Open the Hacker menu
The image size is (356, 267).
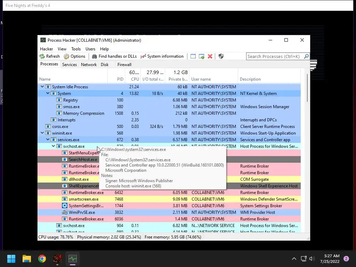click(x=46, y=49)
